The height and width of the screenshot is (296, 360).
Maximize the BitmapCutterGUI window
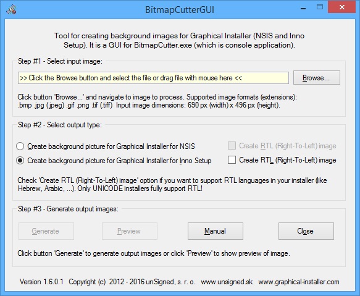tap(320, 7)
